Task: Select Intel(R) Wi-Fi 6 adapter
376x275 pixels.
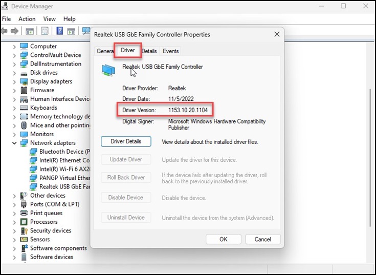Action: 60,169
